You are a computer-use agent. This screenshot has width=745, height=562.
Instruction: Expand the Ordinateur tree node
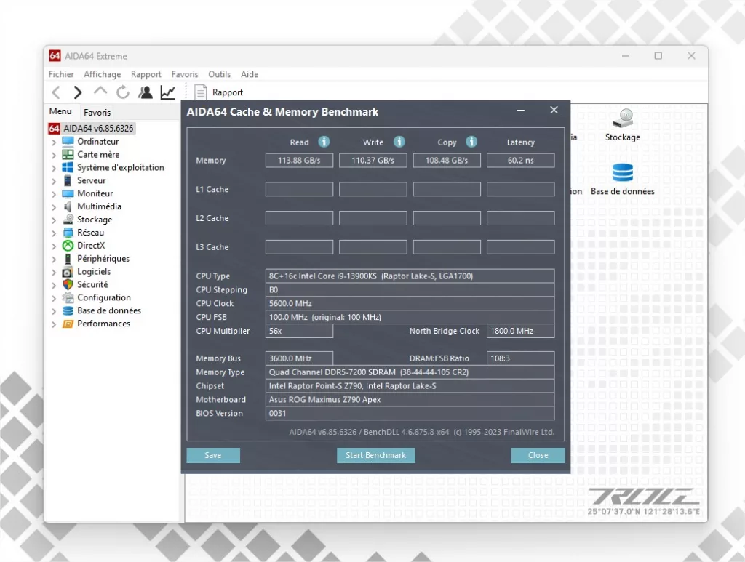click(54, 142)
